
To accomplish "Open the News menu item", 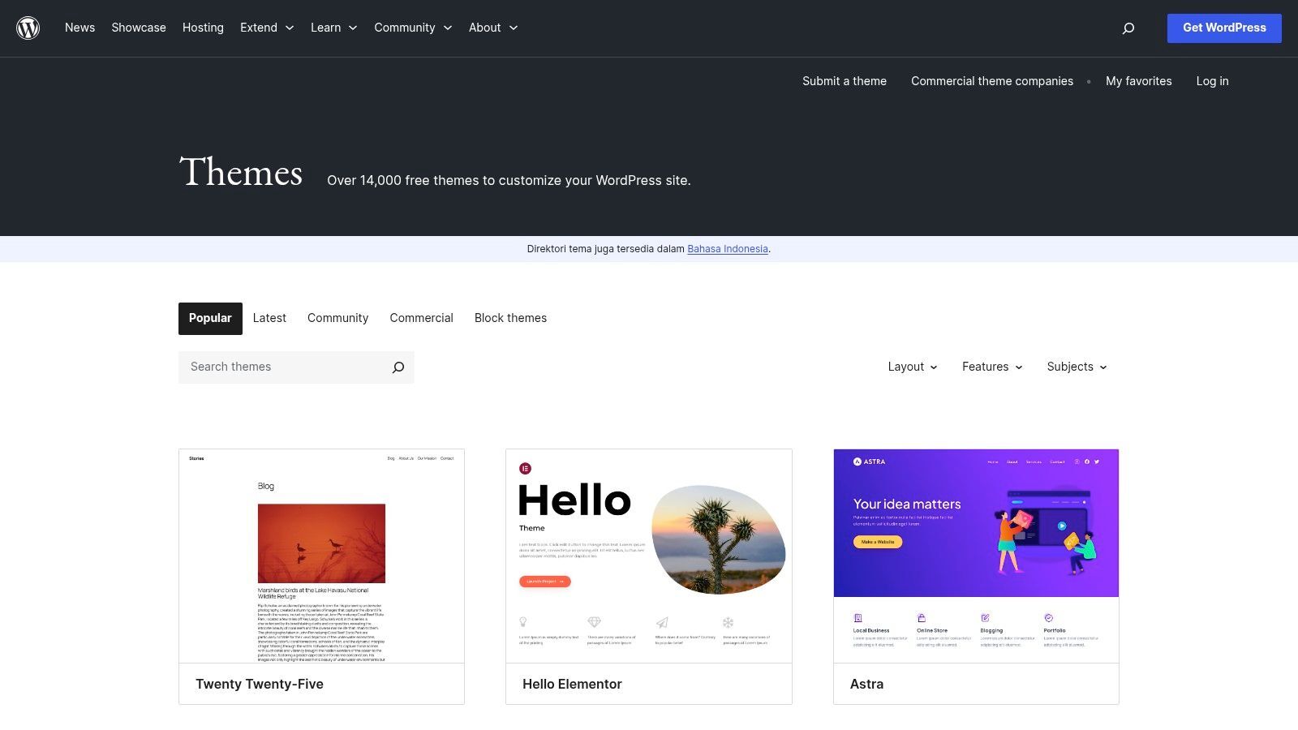I will pos(80,28).
